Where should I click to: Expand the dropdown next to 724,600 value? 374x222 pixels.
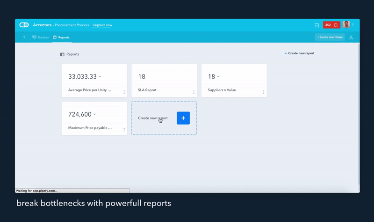tap(95, 114)
